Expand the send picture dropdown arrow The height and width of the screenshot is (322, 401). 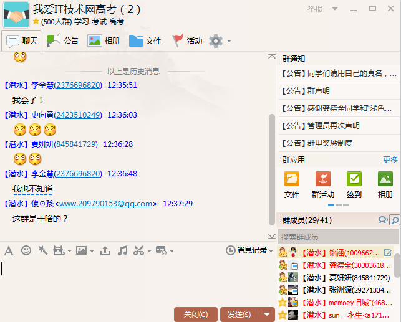click(x=92, y=251)
